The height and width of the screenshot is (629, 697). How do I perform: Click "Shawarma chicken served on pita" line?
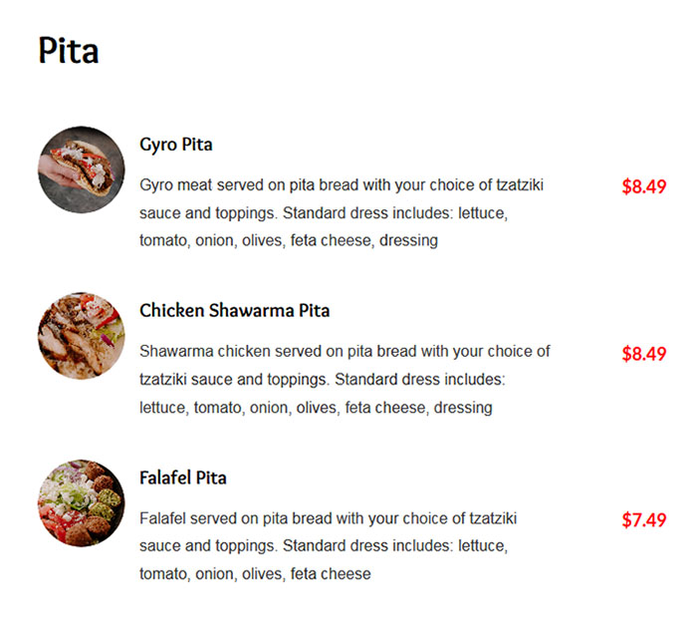coord(345,351)
